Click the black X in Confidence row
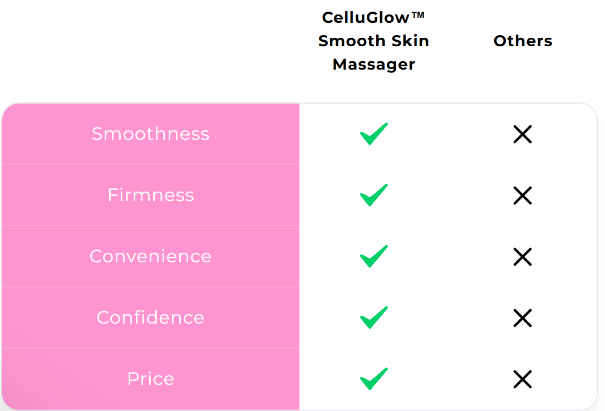The width and height of the screenshot is (605, 411). click(523, 318)
